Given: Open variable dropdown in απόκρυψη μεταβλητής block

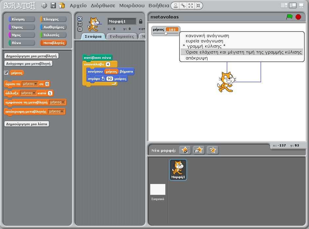Looking at the screenshot, I should [x=56, y=111].
